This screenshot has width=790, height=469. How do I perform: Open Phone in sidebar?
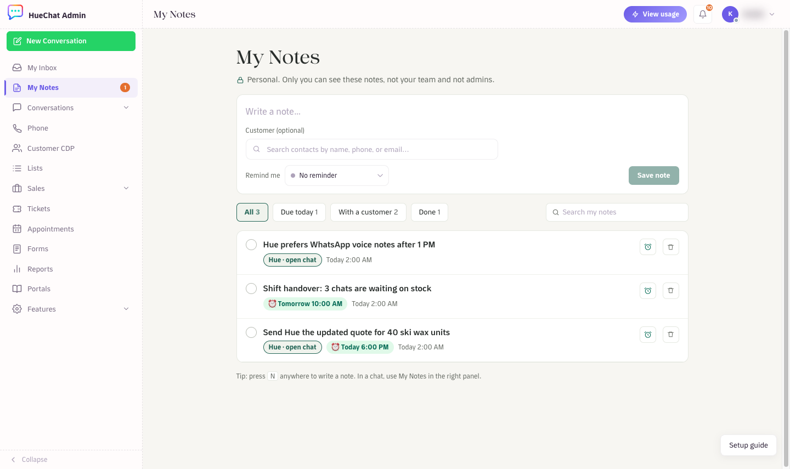(x=71, y=128)
